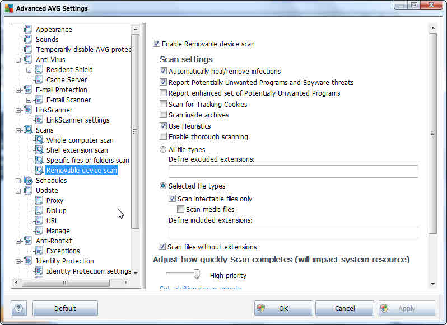Click the Schedules clock icon

coord(28,180)
